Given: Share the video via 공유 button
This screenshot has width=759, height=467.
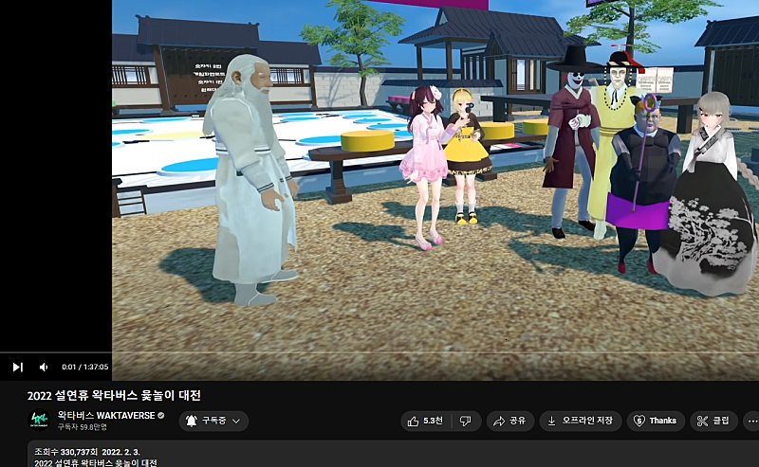Looking at the screenshot, I should coord(509,421).
